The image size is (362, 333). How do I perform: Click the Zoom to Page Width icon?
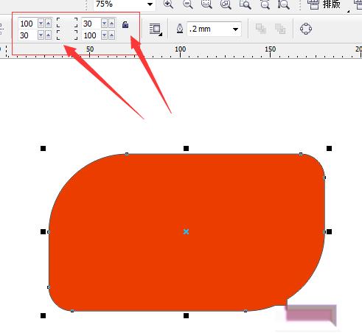[265, 4]
